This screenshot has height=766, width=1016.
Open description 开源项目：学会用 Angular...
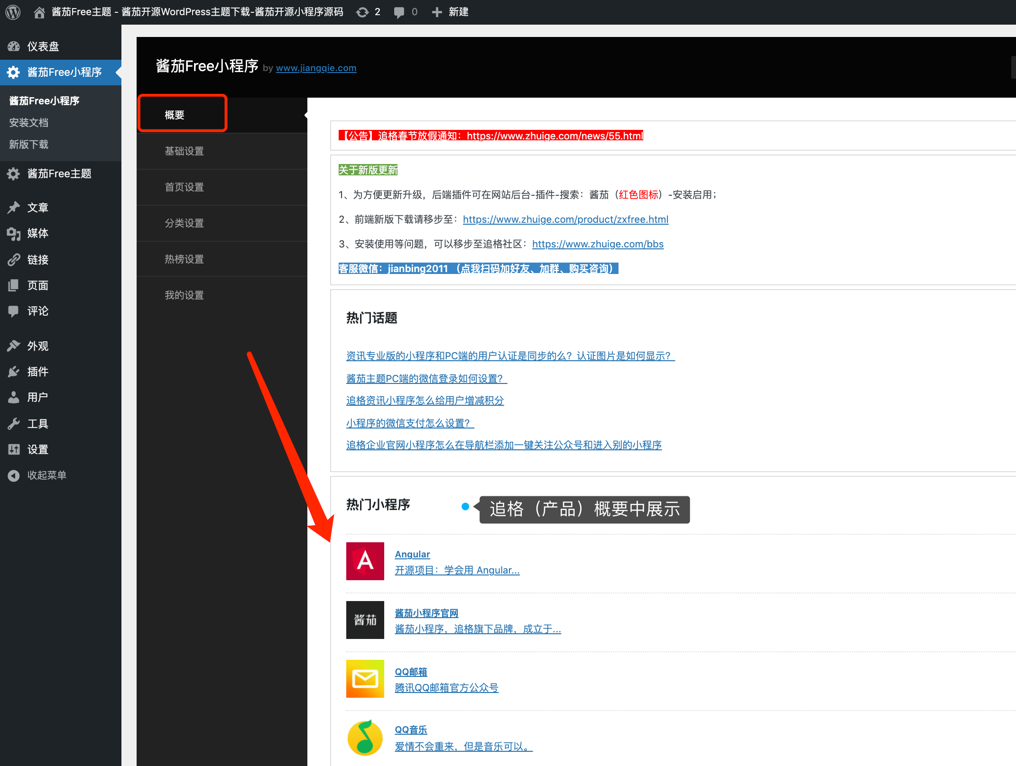coord(457,570)
